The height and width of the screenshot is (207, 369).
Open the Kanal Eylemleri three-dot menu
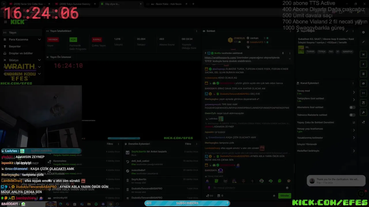click(x=353, y=83)
